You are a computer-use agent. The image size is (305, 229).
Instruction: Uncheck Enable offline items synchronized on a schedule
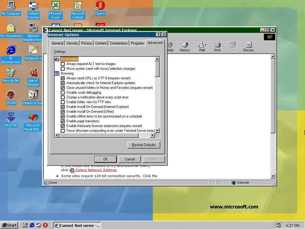click(x=63, y=117)
